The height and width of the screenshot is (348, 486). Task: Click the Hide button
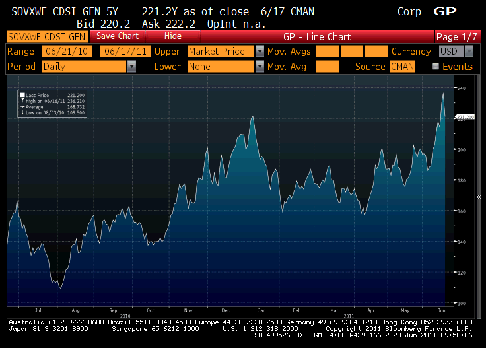click(x=172, y=36)
